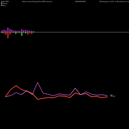Viewport: 129px width, 129px height.
Task: Click the red price line peak
Action: (x=16, y=86)
